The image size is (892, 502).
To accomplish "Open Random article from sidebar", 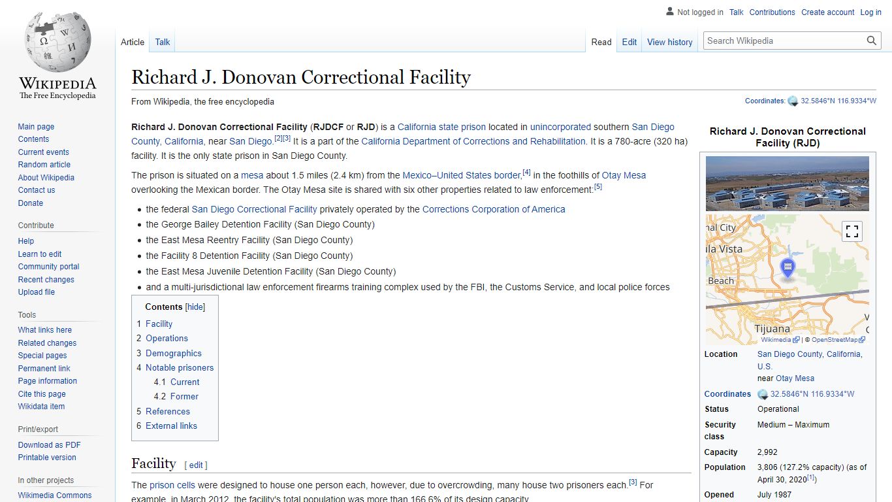I will point(44,165).
